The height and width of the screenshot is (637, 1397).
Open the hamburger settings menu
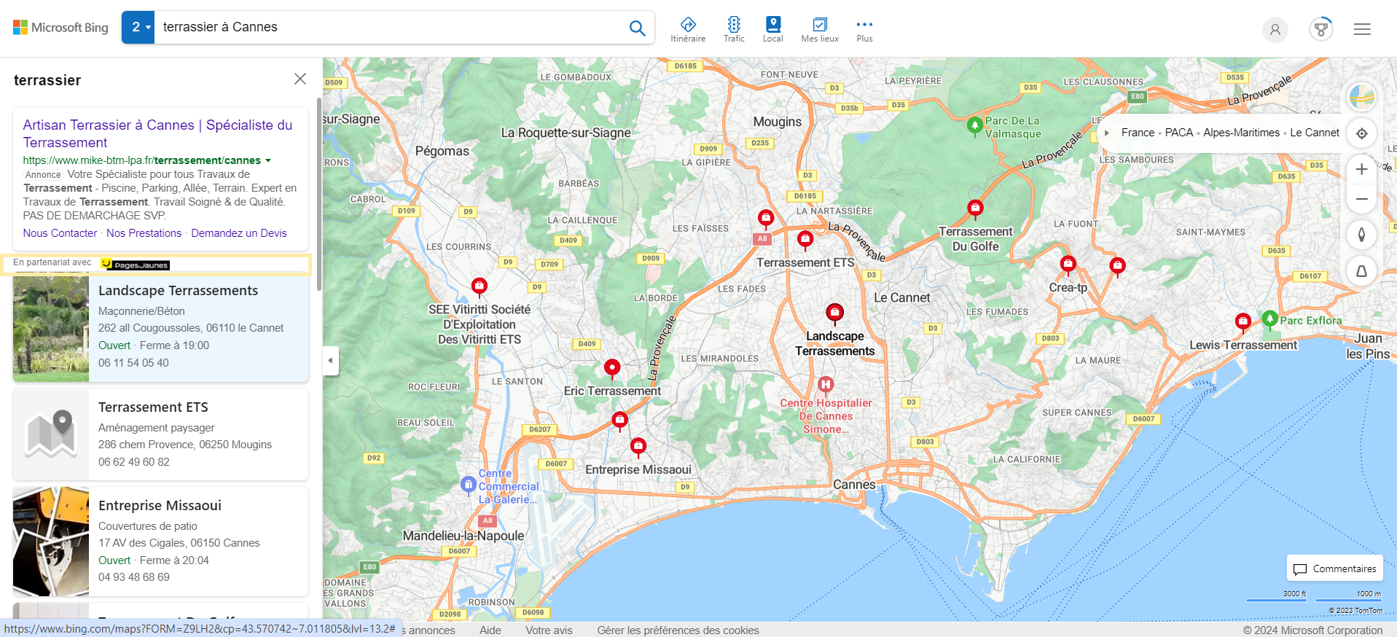click(x=1362, y=29)
